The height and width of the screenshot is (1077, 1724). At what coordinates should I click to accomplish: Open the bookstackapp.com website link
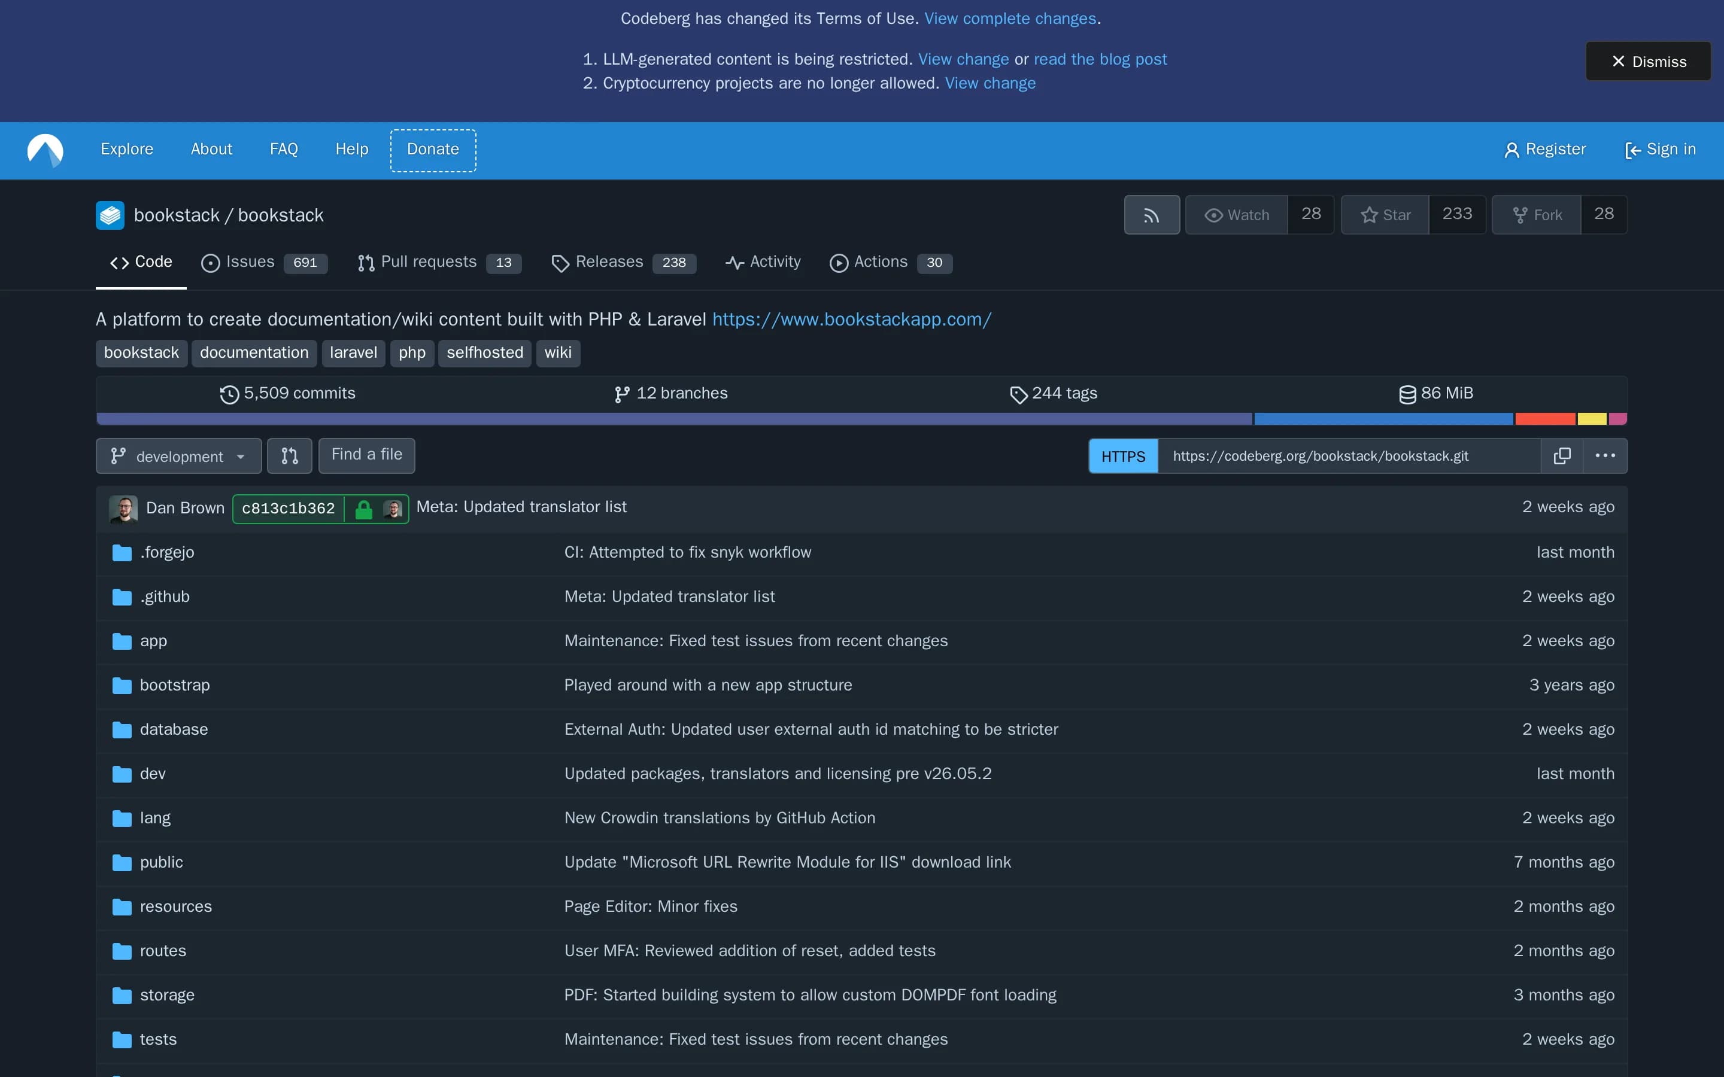pos(851,319)
